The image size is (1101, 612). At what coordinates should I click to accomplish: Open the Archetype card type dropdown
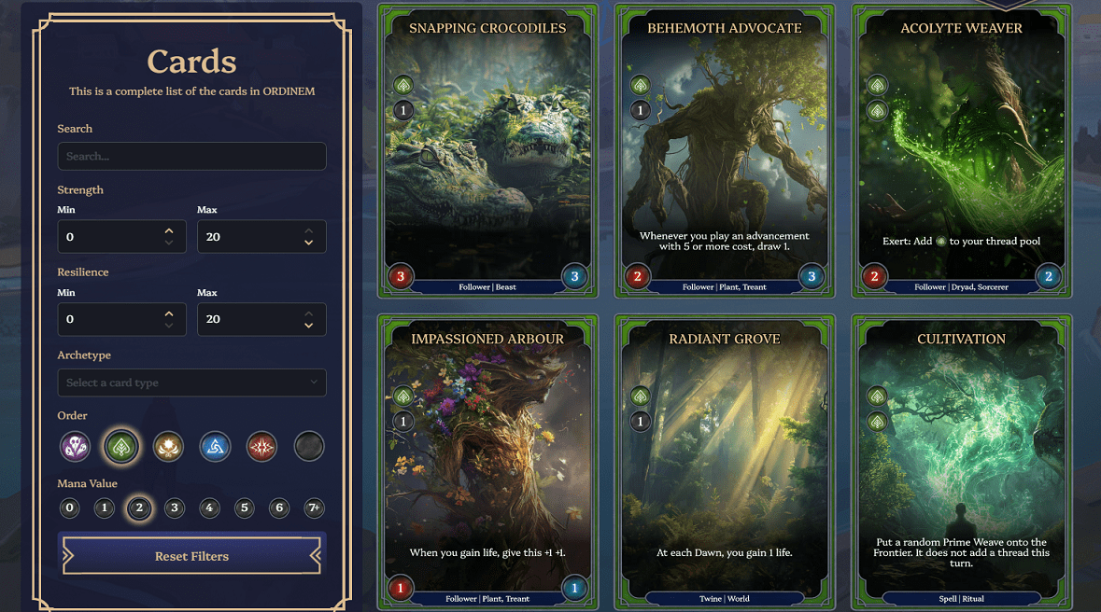coord(191,382)
